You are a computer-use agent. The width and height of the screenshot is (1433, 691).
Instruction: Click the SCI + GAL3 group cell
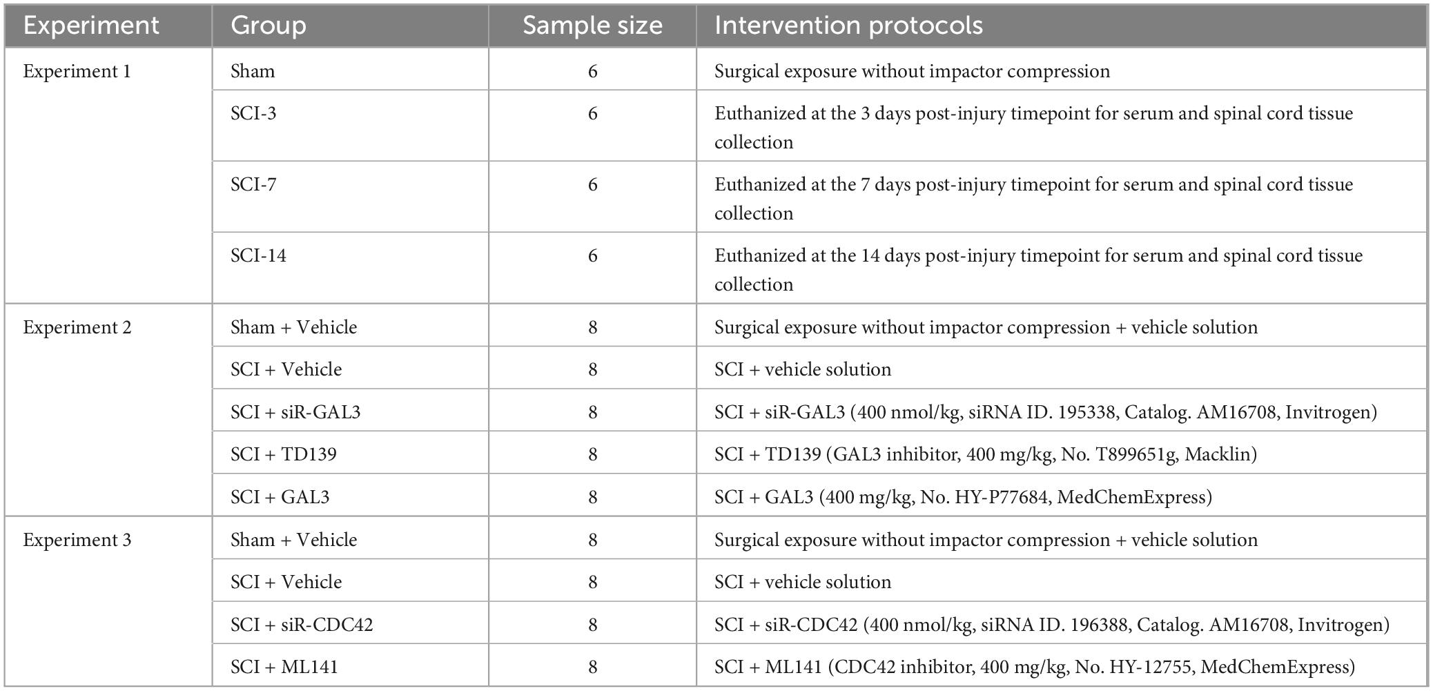coord(280,497)
